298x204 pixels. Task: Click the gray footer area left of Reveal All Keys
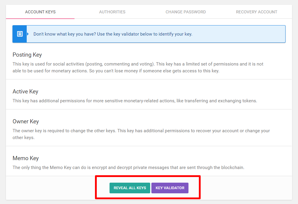tap(50, 188)
